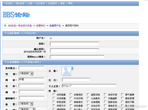Viewport: 148px width, 110px height.
Task: Click the 省份 input field
Action: pyautogui.click(x=32, y=86)
